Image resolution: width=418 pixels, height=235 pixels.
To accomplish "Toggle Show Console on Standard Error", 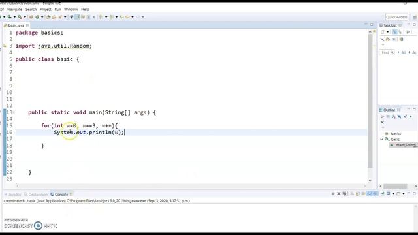I will (375, 194).
